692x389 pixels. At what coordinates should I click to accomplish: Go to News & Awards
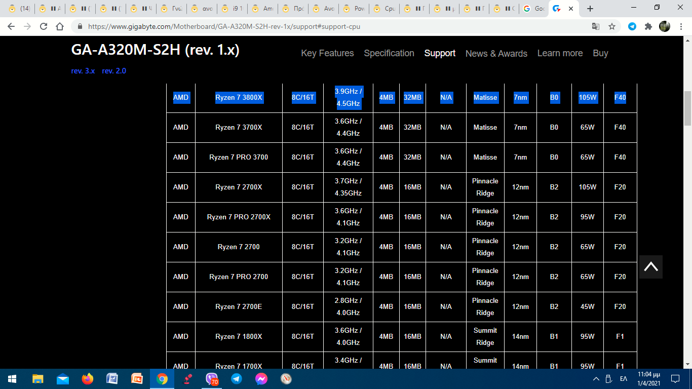[x=496, y=53]
